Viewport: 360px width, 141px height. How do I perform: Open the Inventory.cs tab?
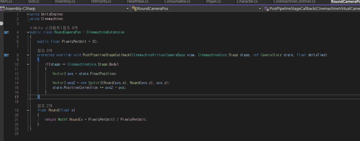click(x=65, y=2)
